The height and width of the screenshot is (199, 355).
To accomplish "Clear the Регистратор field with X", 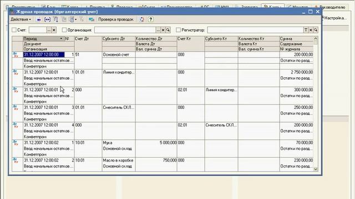I will coord(311,30).
